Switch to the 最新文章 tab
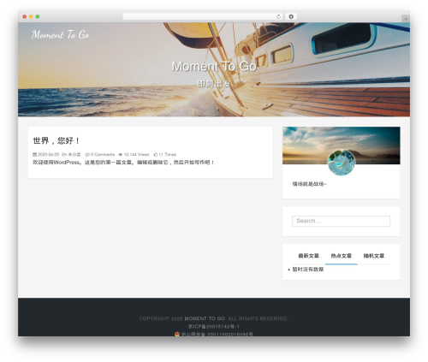428x362 pixels. point(308,256)
